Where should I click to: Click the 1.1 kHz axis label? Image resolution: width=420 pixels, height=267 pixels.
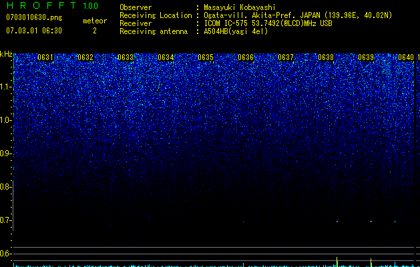pos(5,87)
